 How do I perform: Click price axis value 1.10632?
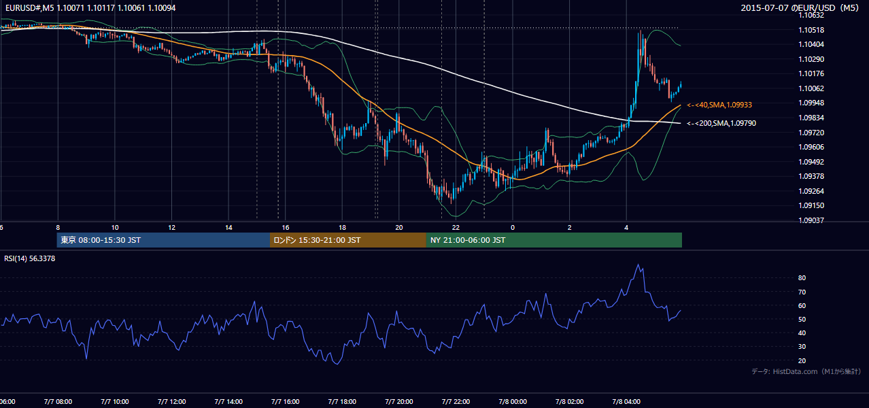click(811, 15)
